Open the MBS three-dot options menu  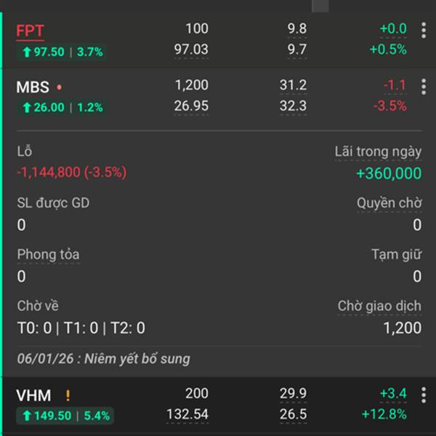tap(424, 87)
